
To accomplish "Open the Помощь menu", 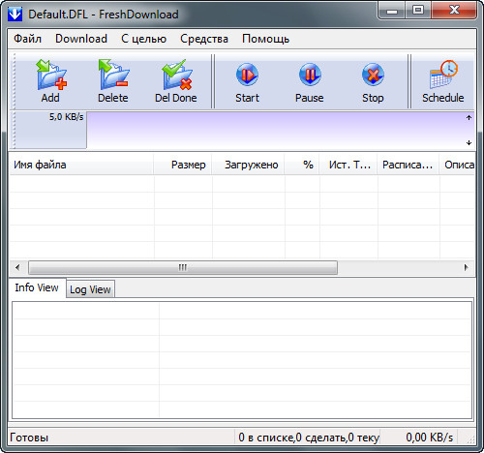I will coord(265,39).
